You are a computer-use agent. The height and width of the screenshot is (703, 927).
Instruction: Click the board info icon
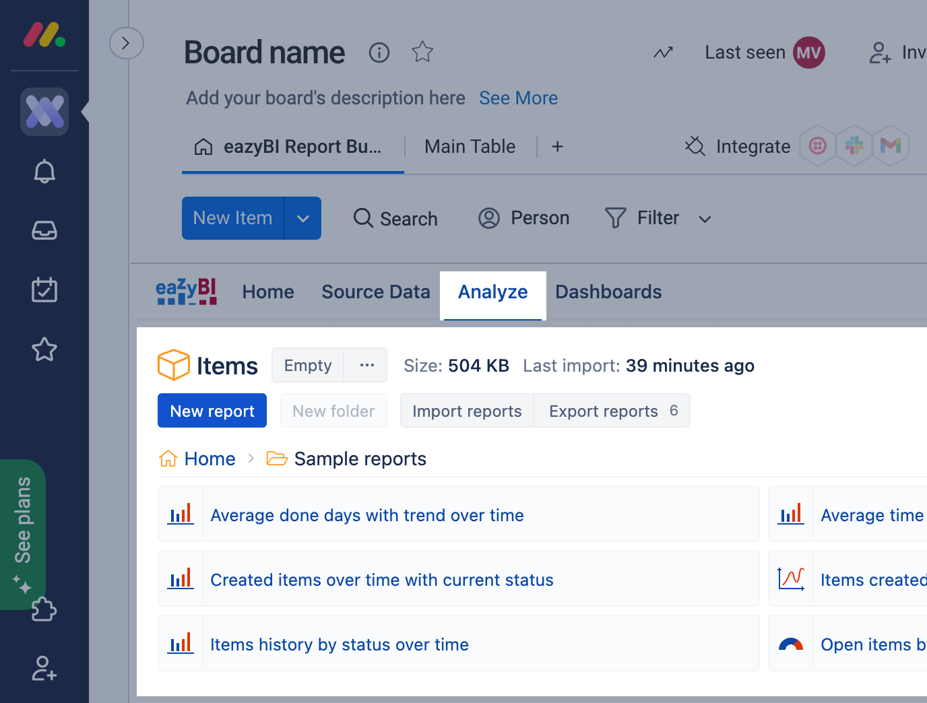(x=379, y=53)
